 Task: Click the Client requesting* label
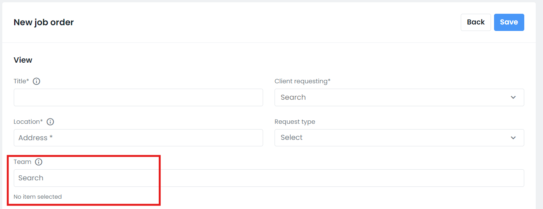click(302, 81)
